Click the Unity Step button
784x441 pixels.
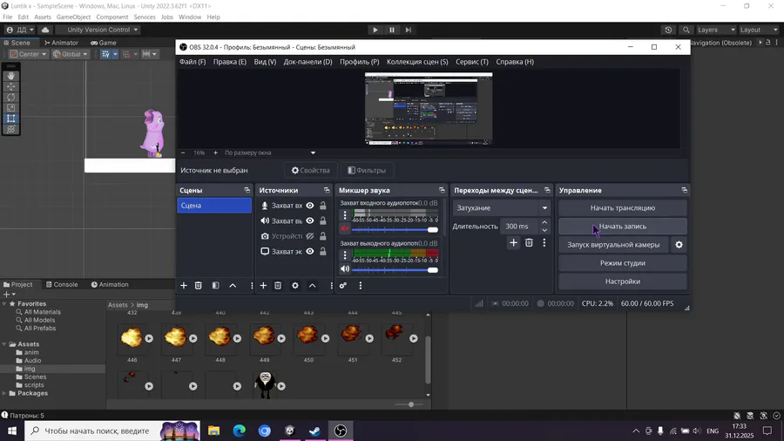click(x=408, y=30)
